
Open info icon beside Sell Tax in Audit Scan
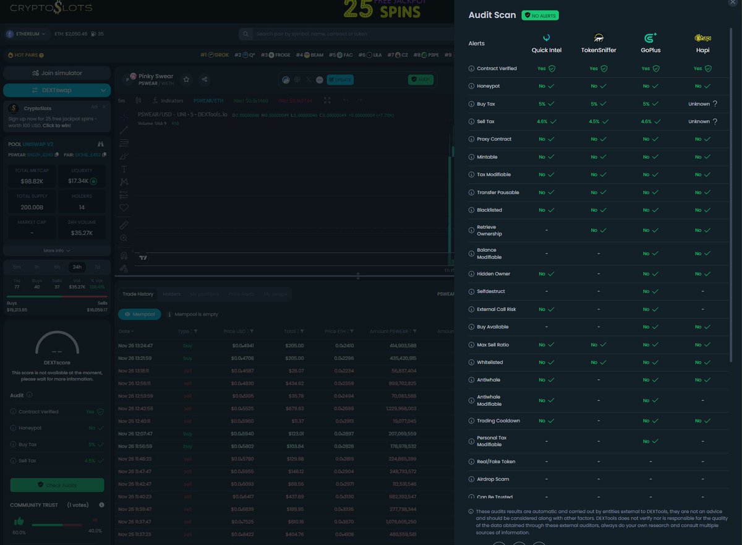[x=471, y=122]
